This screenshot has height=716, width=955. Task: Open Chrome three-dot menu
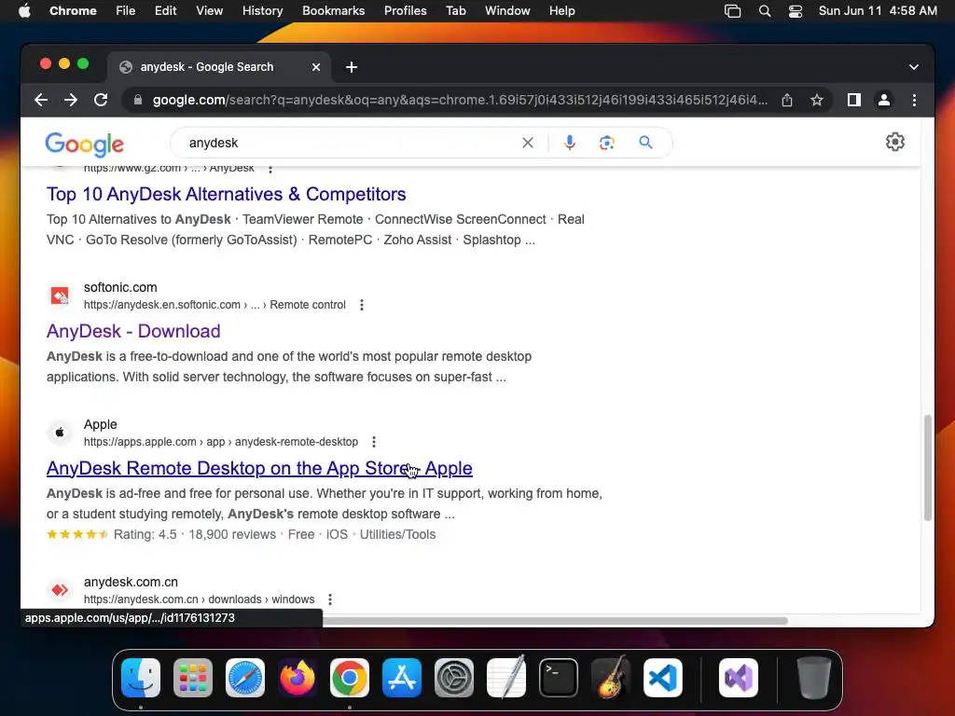[914, 100]
